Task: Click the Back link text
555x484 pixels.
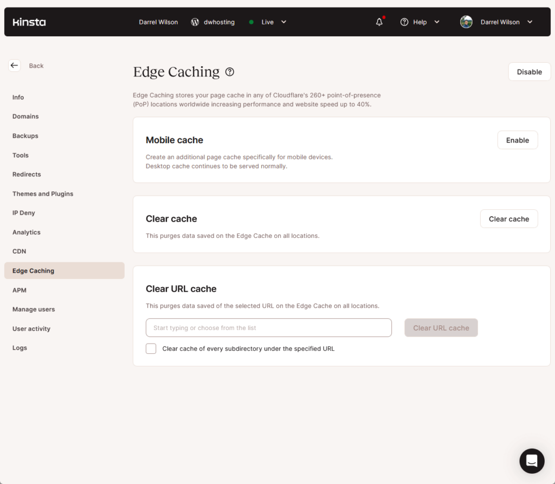Action: (36, 66)
